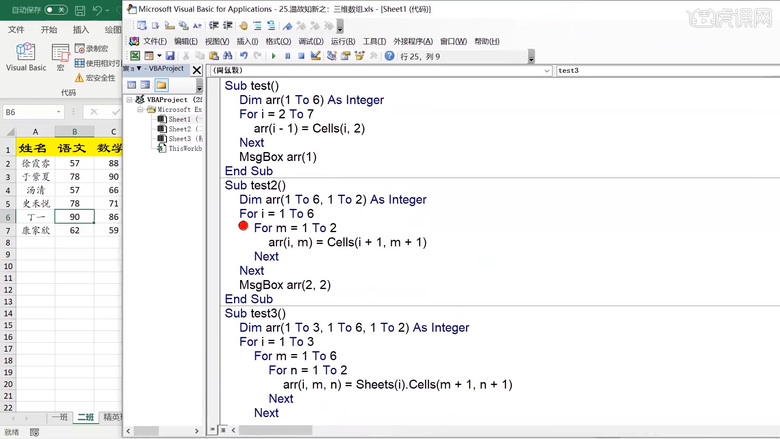Switch back to Excel view
780x439 pixels.
pyautogui.click(x=135, y=56)
